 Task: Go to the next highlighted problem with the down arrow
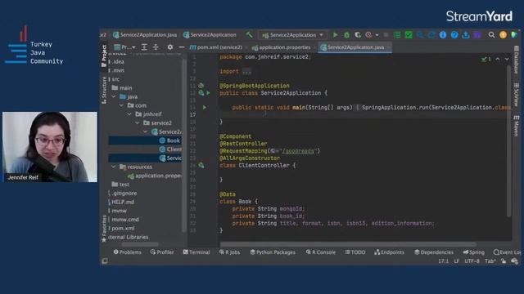[507, 59]
